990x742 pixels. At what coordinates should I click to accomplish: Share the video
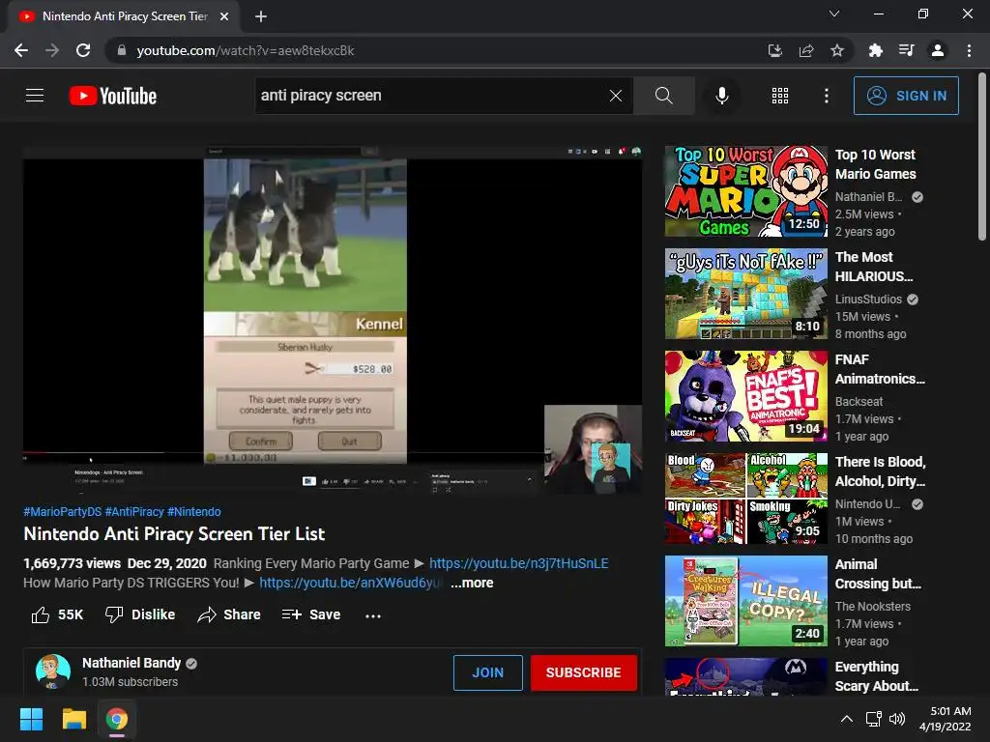click(229, 614)
